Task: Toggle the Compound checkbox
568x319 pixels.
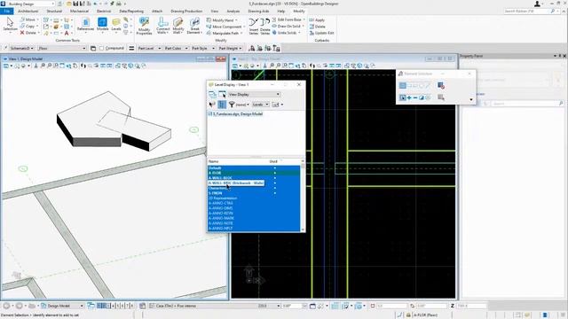Action: (102, 48)
